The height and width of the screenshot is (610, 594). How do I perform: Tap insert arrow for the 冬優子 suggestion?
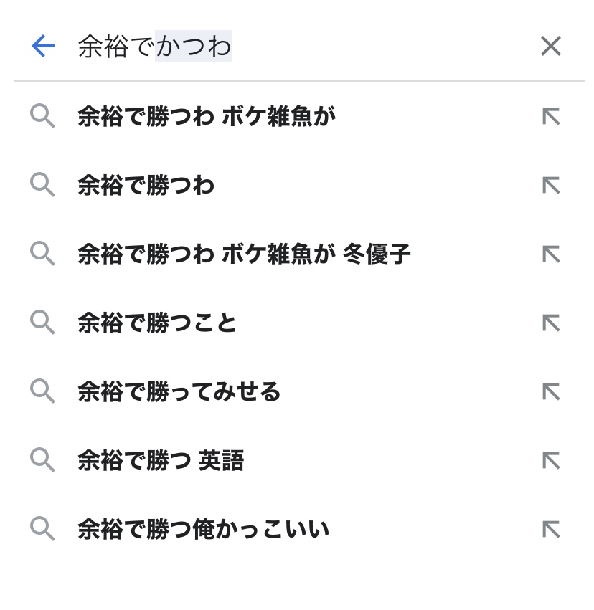[x=550, y=254]
